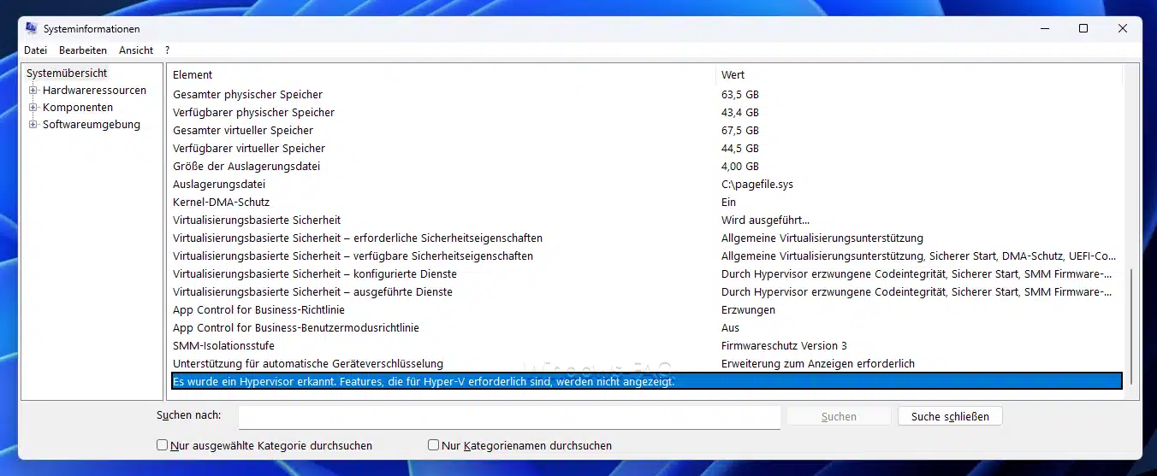This screenshot has width=1157, height=476.
Task: Open the Datei menu
Action: pyautogui.click(x=35, y=50)
